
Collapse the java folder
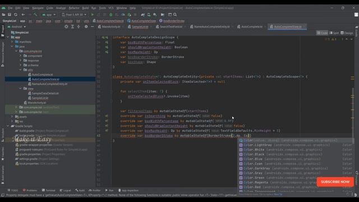pyautogui.click(x=12, y=47)
